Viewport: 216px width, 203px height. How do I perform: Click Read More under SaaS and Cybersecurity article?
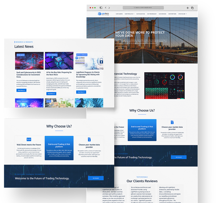[x=21, y=90]
